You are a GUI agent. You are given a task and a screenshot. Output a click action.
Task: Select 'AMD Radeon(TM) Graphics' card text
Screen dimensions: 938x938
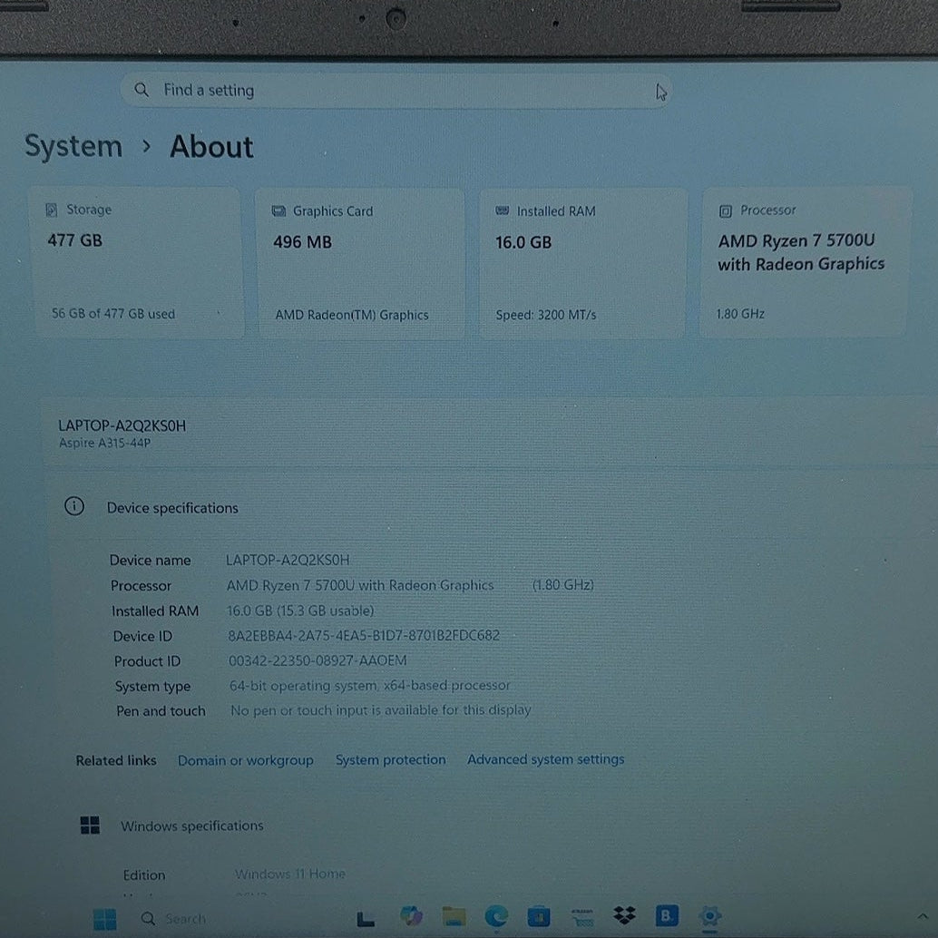click(352, 316)
